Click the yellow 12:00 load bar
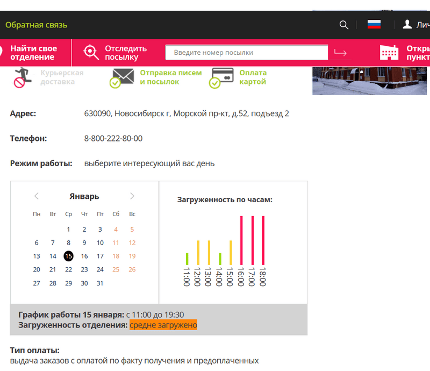430x371 pixels. pyautogui.click(x=198, y=253)
